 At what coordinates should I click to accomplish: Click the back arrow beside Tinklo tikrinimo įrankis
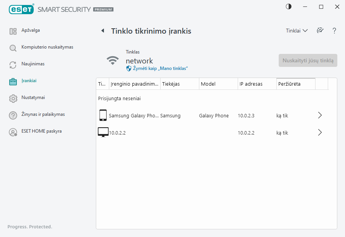click(102, 31)
